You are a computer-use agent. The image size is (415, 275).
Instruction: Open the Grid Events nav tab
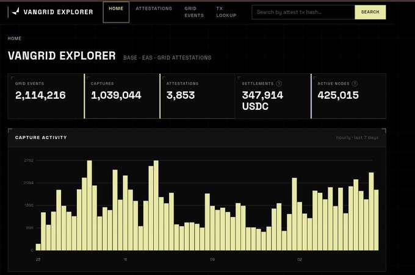click(194, 12)
